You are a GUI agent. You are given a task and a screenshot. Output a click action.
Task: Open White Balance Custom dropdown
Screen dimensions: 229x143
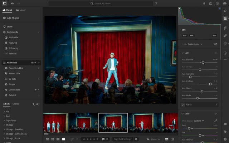(199, 121)
